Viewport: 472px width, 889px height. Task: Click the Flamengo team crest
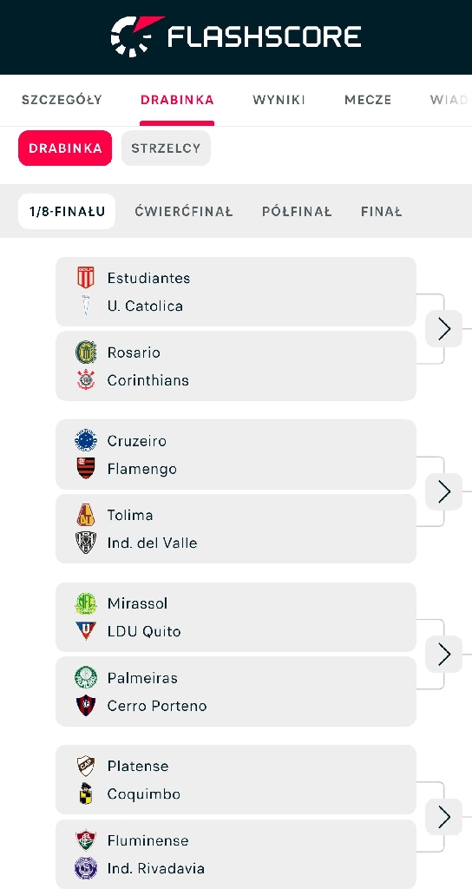[86, 468]
